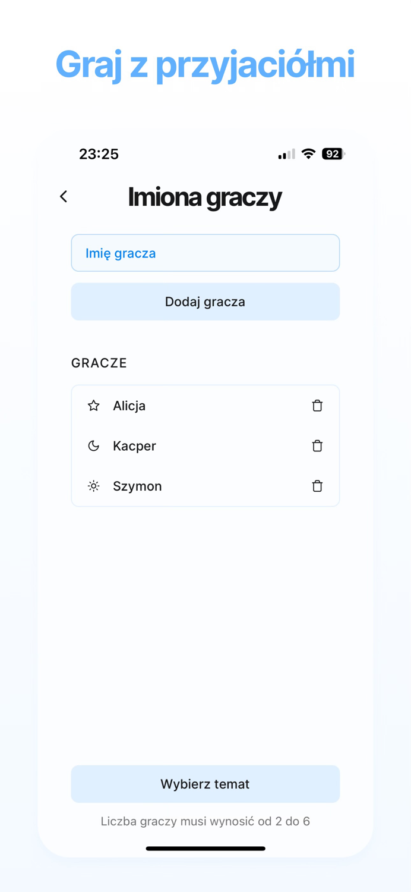Tap the Wi-Fi icon in the status bar
The width and height of the screenshot is (411, 892).
tap(308, 153)
